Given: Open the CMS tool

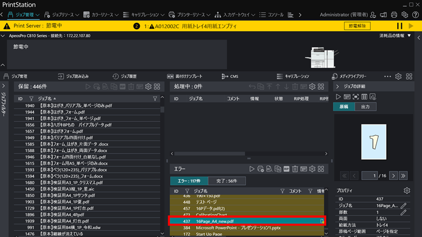Looking at the screenshot, I should (x=230, y=76).
